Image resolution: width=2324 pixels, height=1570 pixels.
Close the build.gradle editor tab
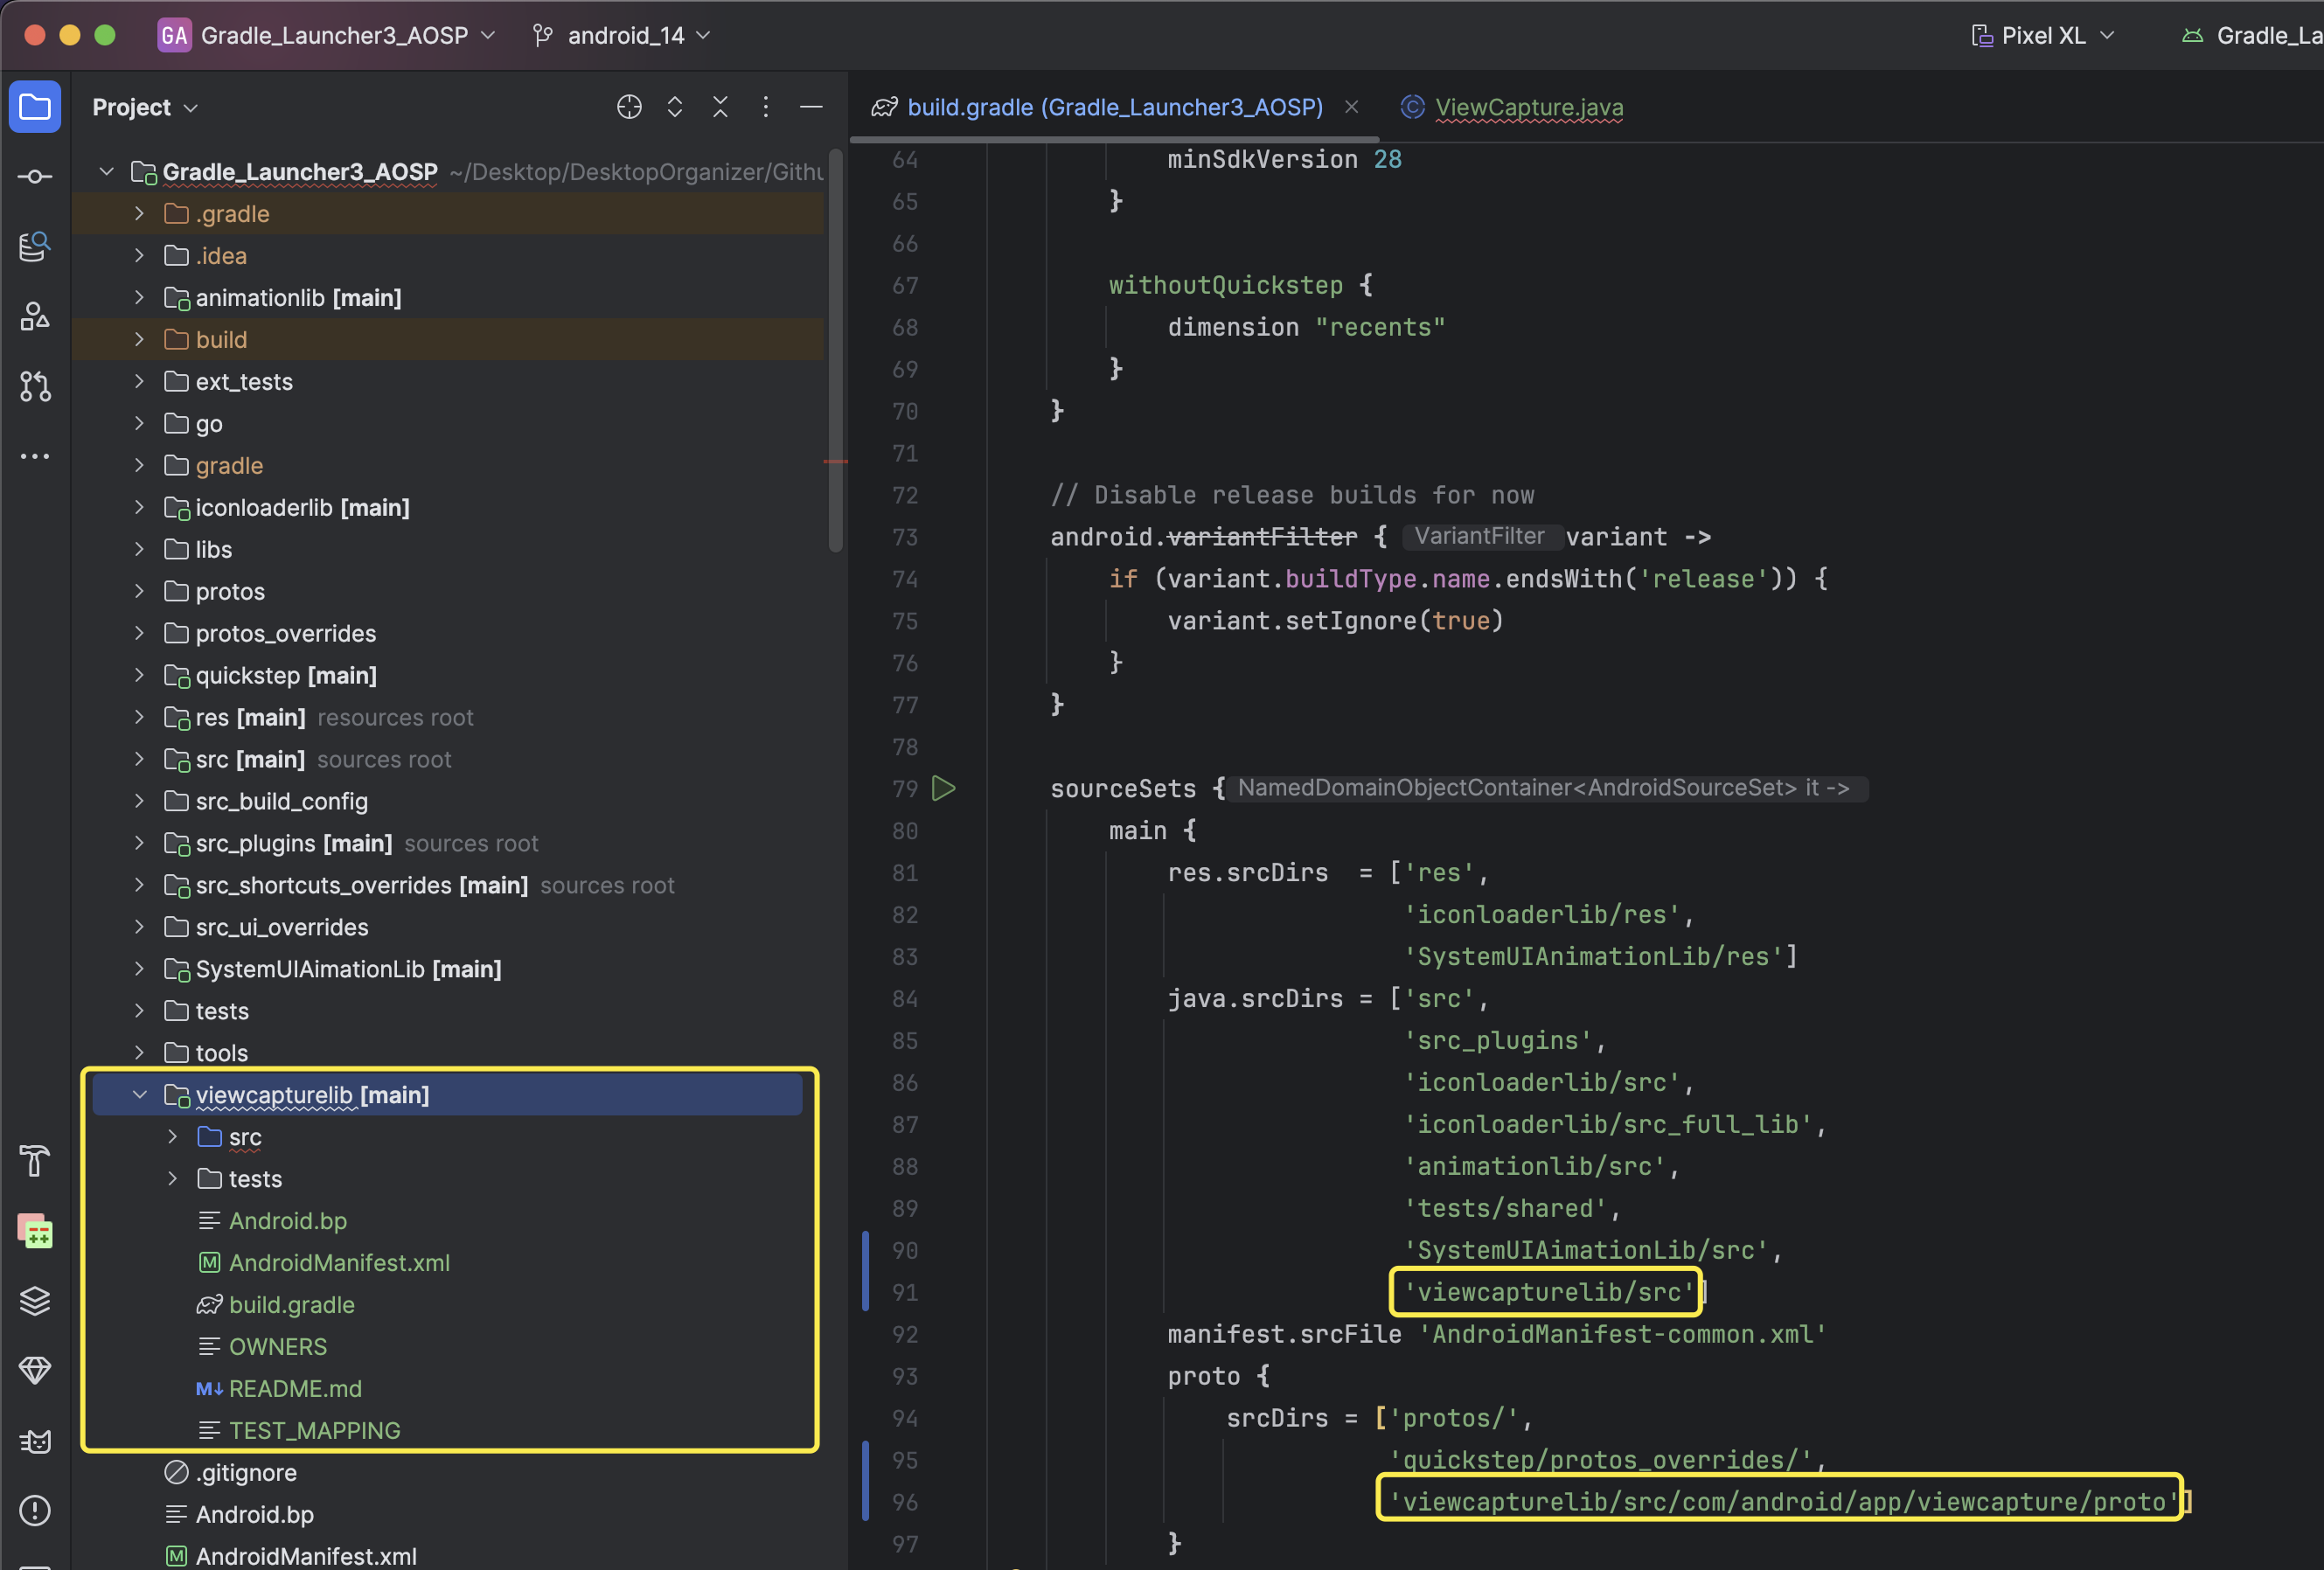click(1351, 106)
